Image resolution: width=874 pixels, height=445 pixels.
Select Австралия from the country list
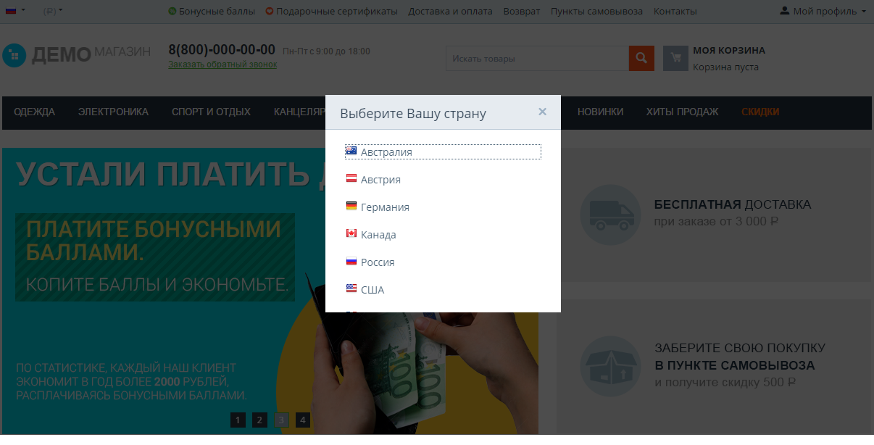point(386,152)
